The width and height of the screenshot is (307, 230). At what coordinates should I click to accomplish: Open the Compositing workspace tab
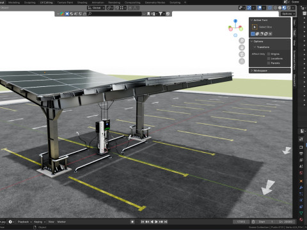(132, 3)
